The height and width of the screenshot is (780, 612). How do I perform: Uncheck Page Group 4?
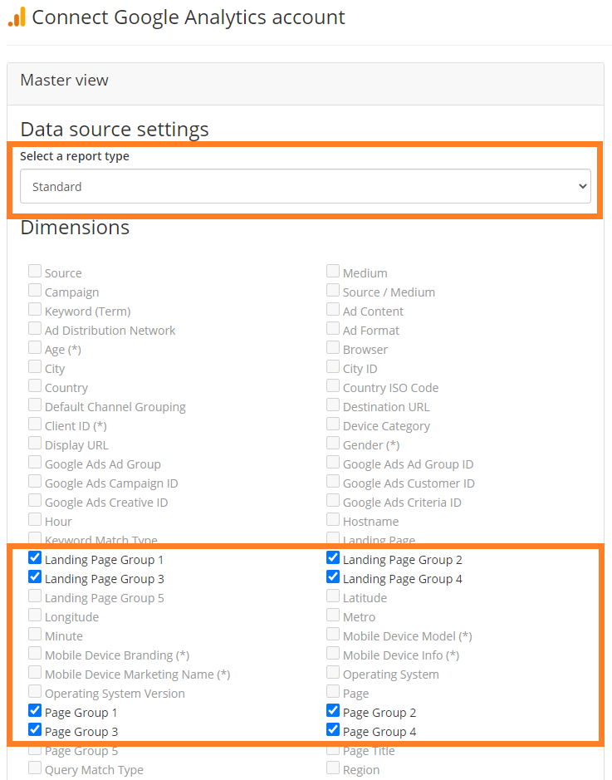(x=333, y=729)
